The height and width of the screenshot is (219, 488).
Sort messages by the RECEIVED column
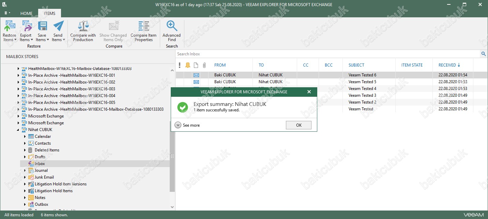pos(449,65)
